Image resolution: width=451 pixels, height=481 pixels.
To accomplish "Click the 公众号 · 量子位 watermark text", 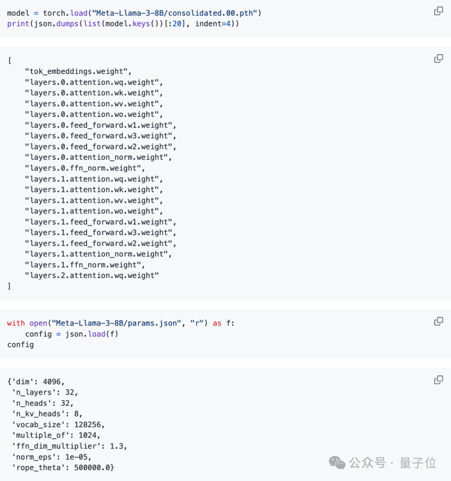I will [x=393, y=463].
